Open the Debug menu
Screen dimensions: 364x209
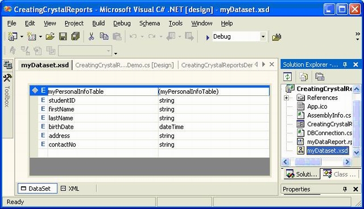coord(122,23)
